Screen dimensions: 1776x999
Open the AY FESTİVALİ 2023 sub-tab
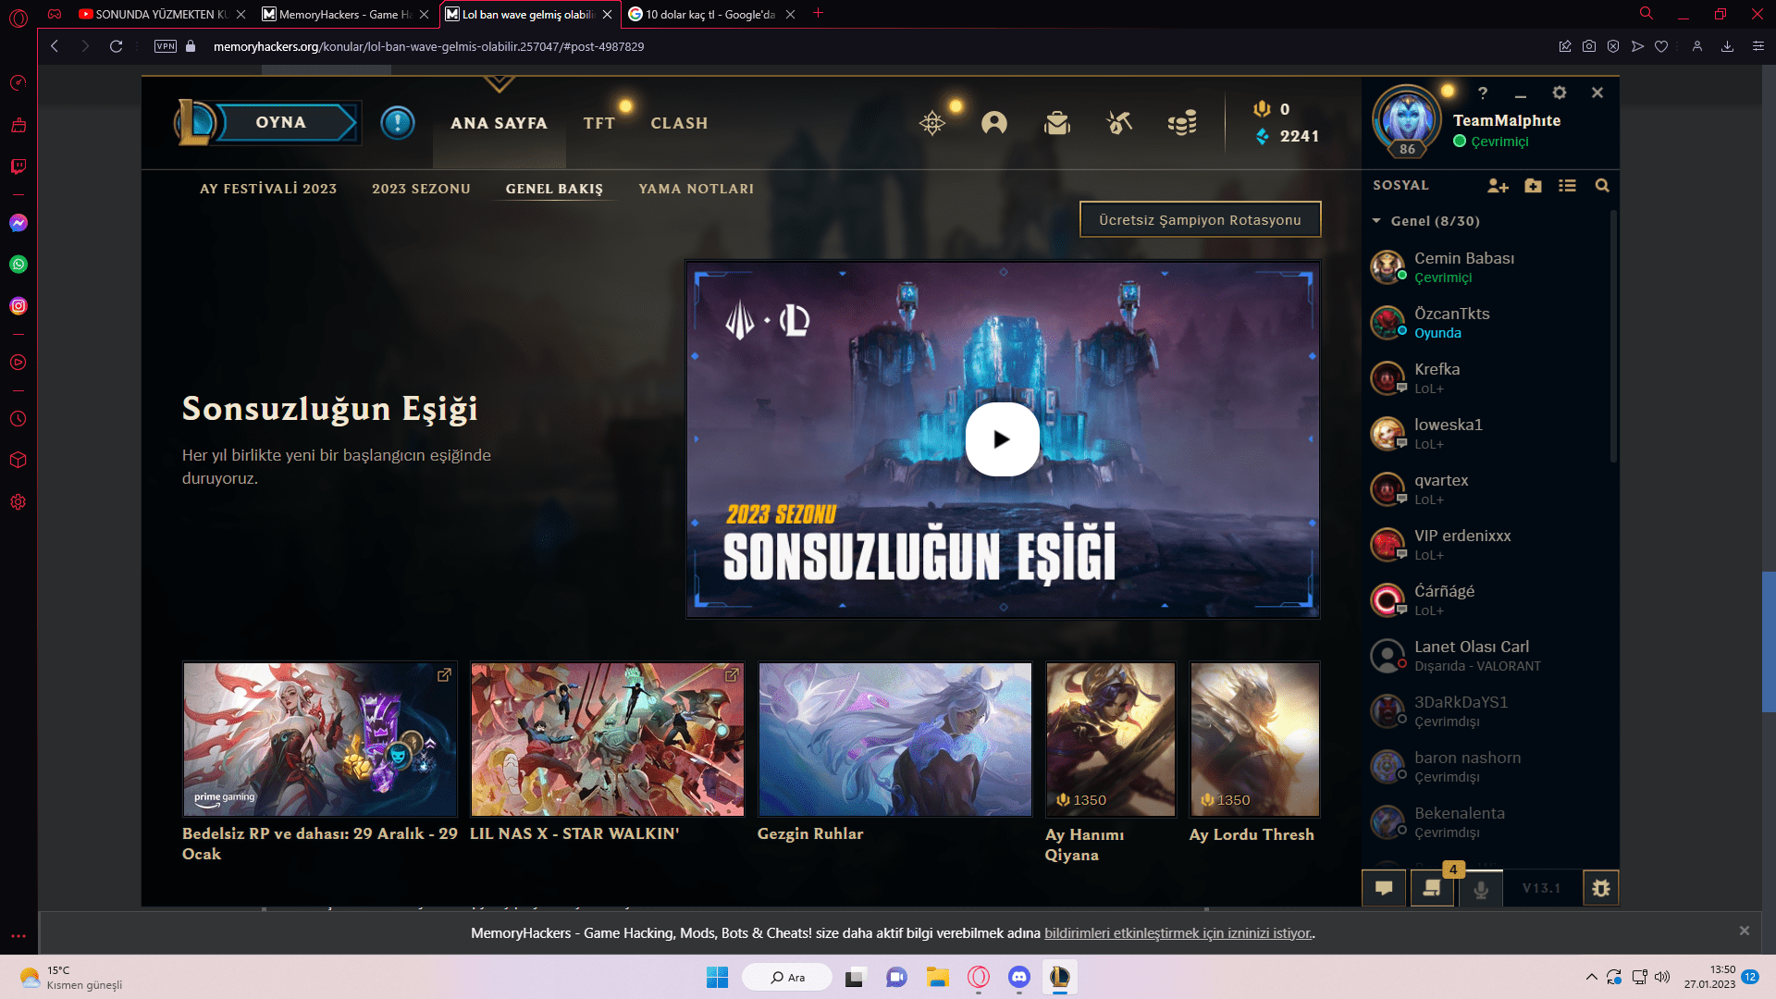(x=268, y=189)
